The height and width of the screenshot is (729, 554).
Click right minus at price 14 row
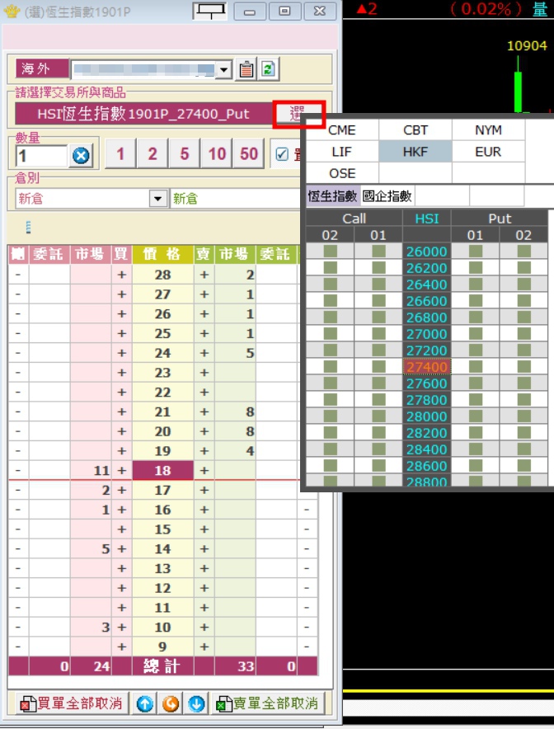click(307, 548)
